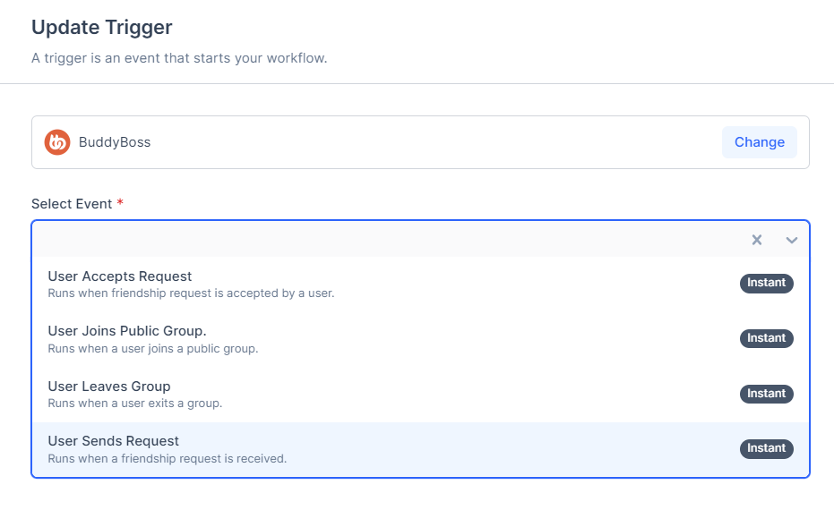This screenshot has height=510, width=834.
Task: Select the User Accepts Request event
Action: tap(120, 276)
